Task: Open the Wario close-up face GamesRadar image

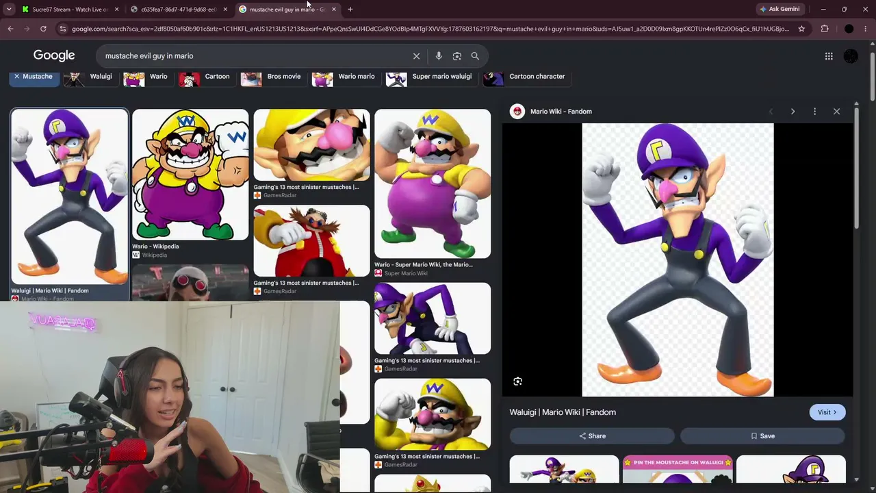Action: [311, 145]
